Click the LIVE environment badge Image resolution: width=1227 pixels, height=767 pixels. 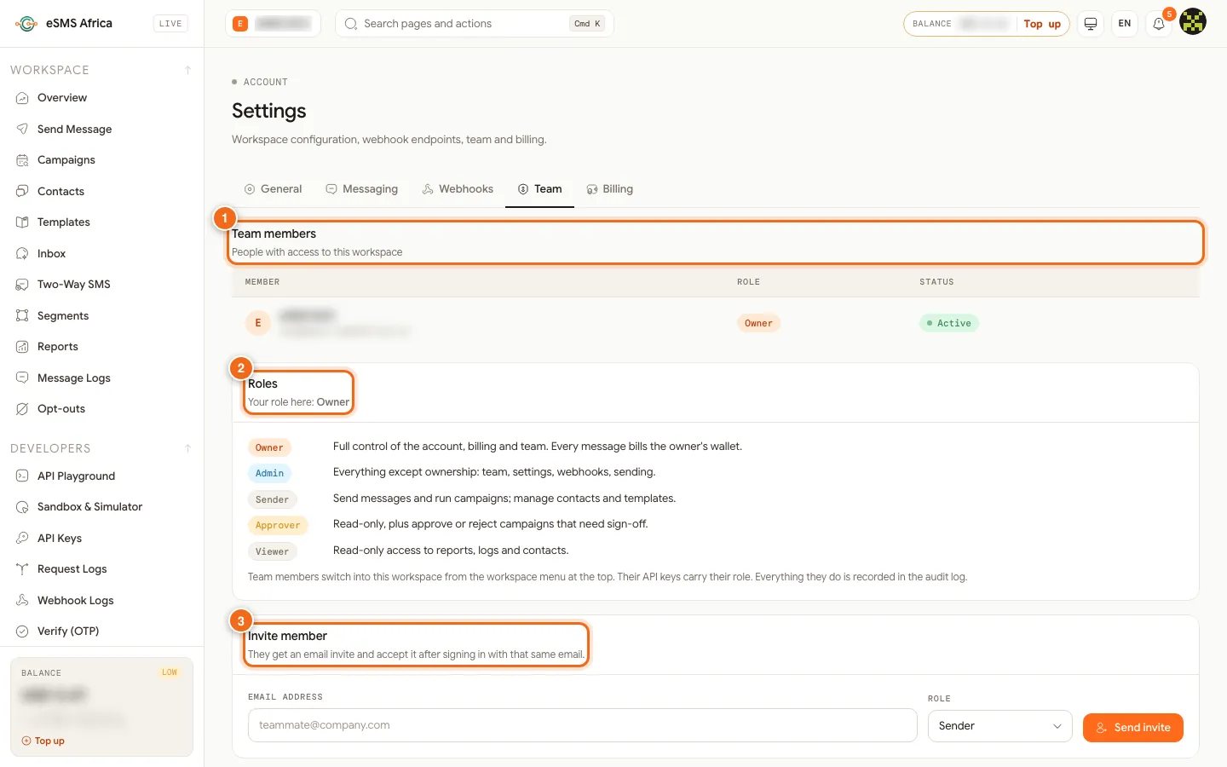tap(170, 24)
